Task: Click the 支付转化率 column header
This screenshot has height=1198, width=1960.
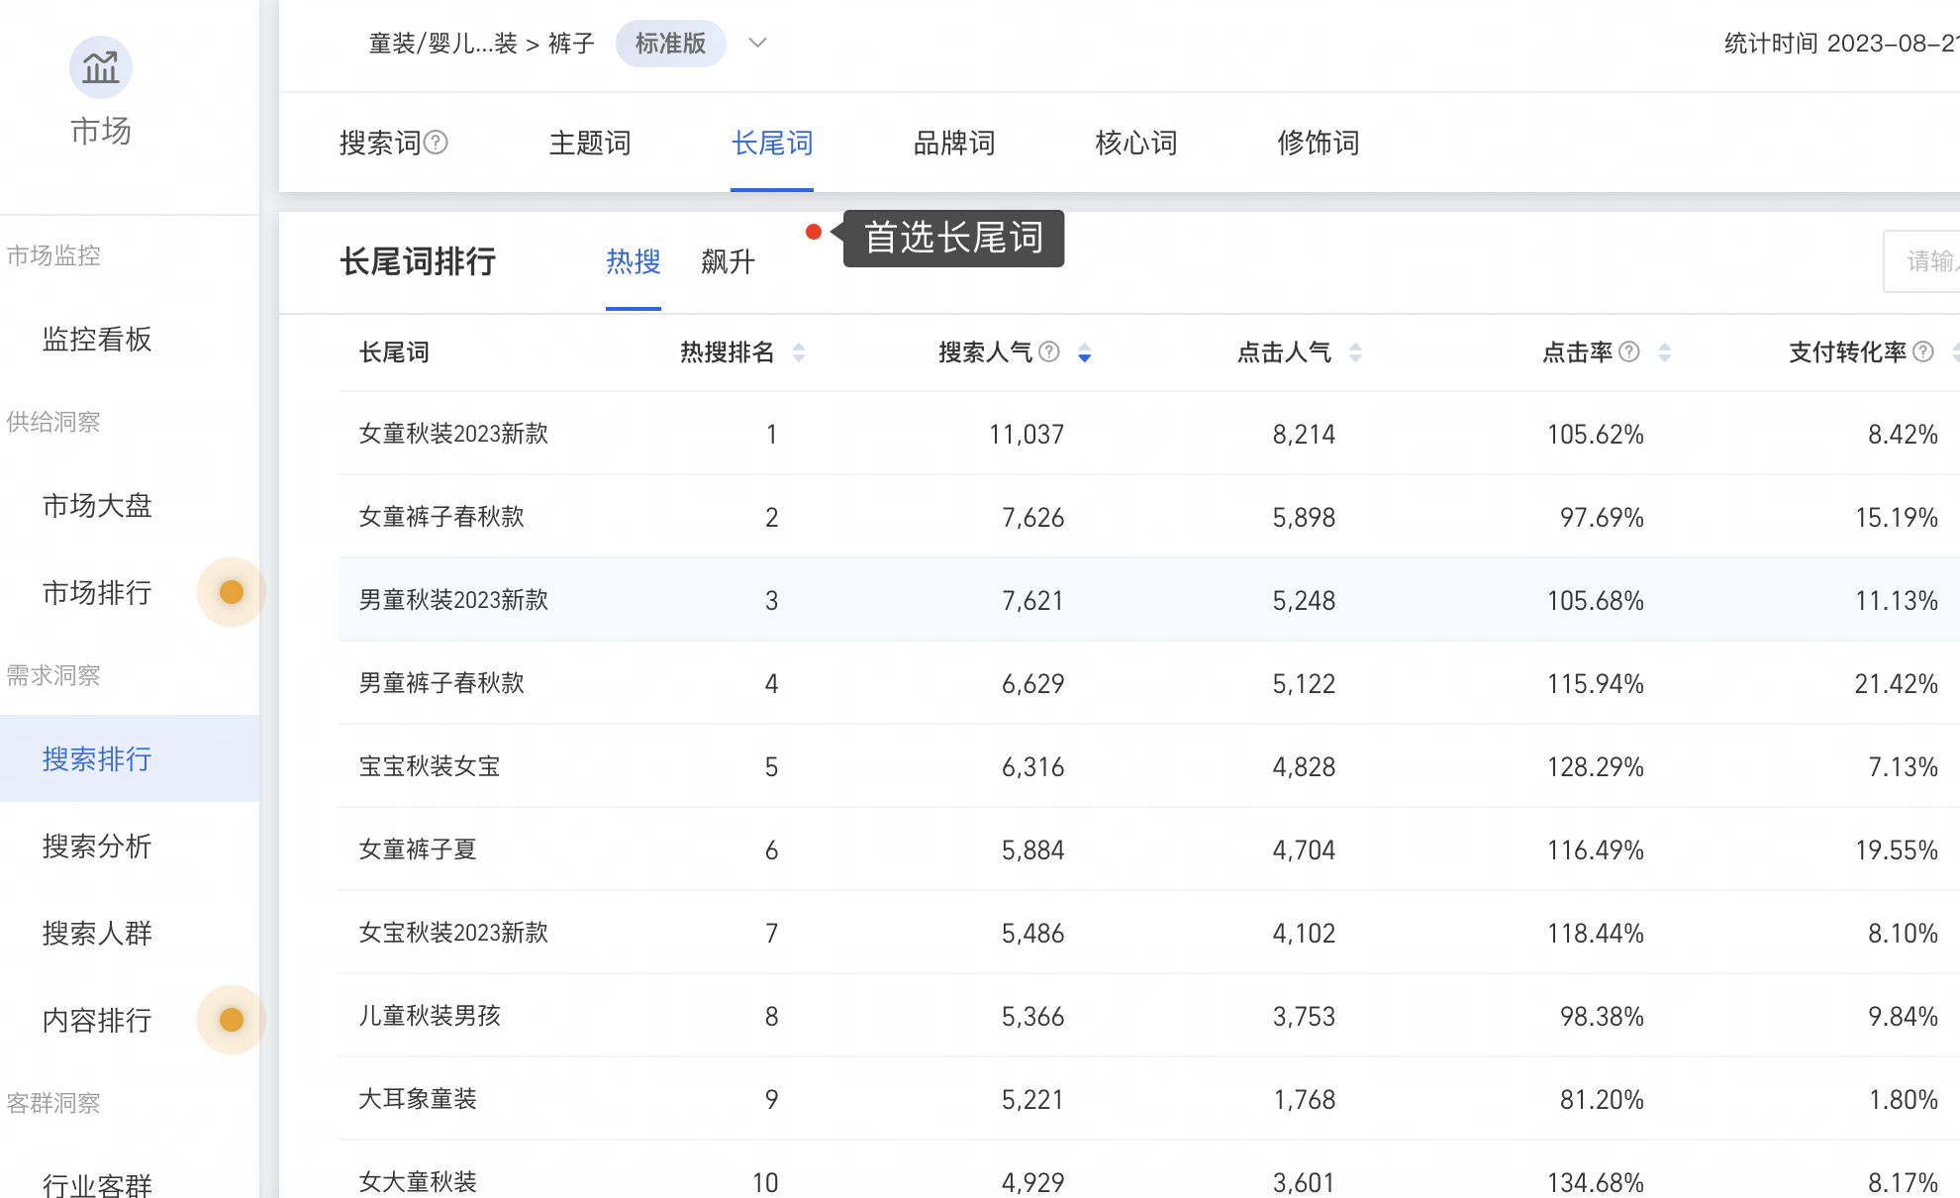Action: [x=1847, y=352]
